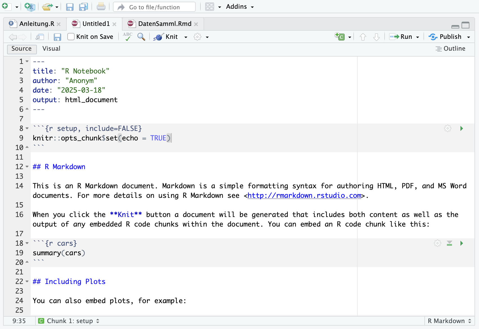Click the back navigation arrow
Viewport: 479px width, 329px height.
click(x=13, y=37)
